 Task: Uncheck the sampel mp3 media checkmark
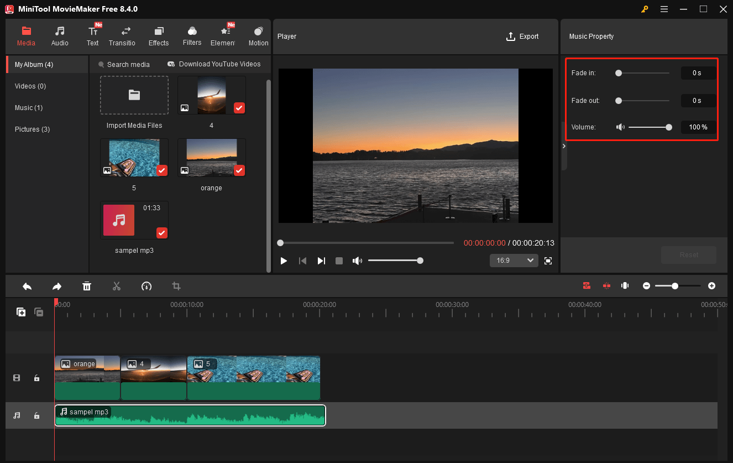(162, 233)
